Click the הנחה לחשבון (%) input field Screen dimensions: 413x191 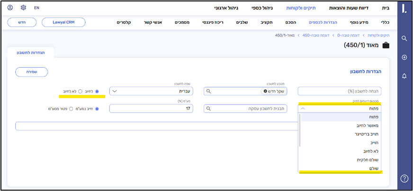click(341, 91)
